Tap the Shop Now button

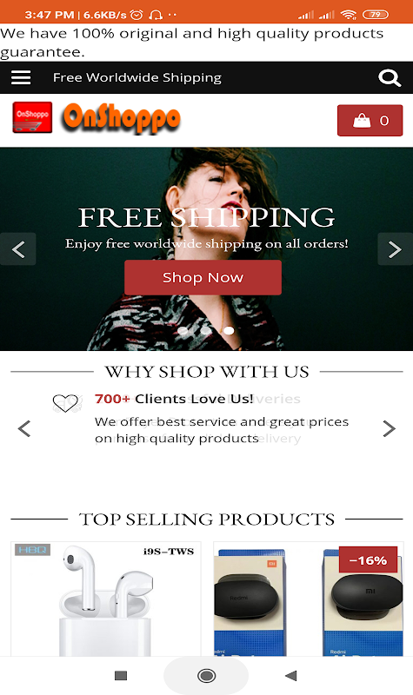203,277
